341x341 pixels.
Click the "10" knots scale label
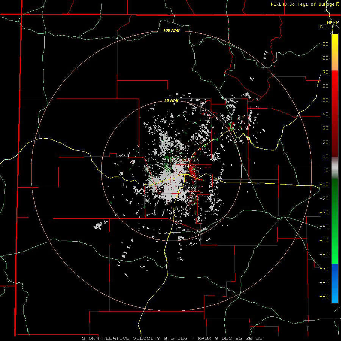tap(325, 156)
